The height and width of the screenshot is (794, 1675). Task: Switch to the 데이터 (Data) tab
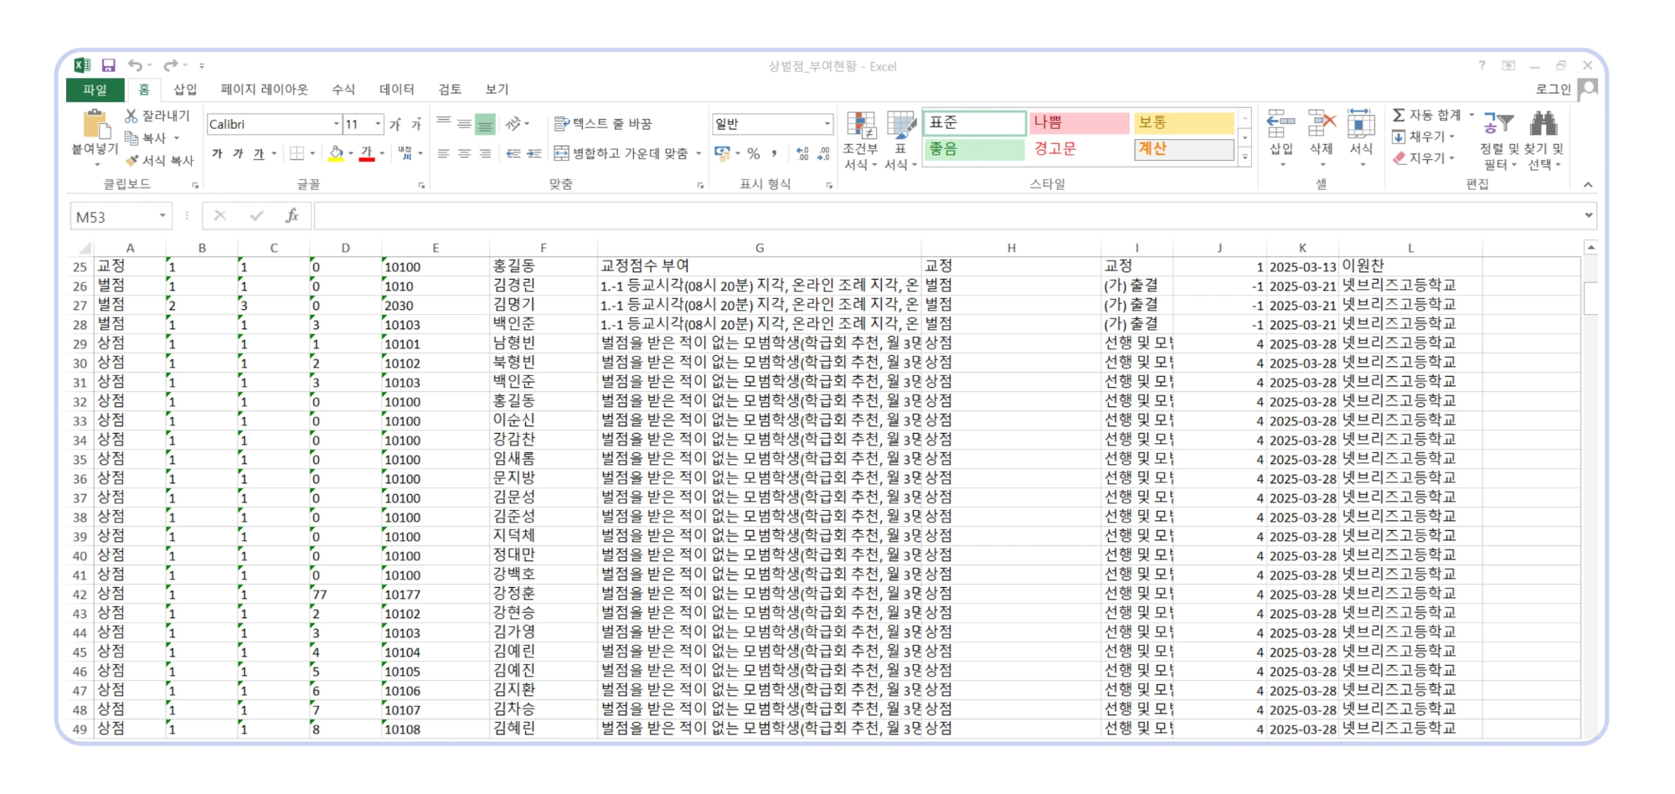(397, 90)
